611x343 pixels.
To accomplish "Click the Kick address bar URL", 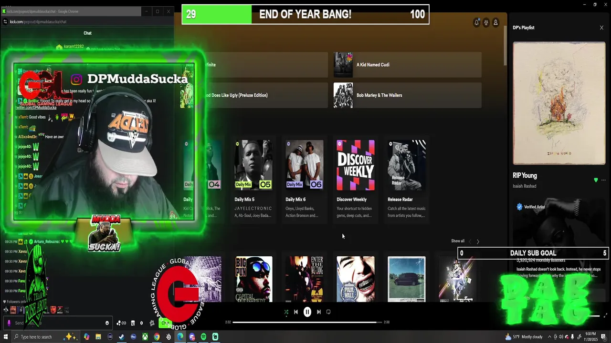I will (38, 21).
